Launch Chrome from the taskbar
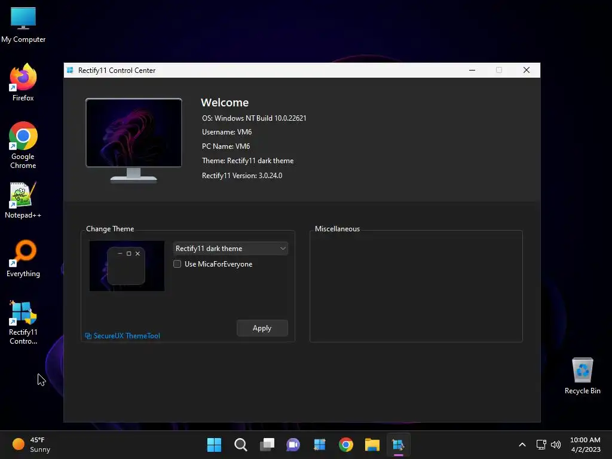The image size is (612, 459). [x=346, y=445]
